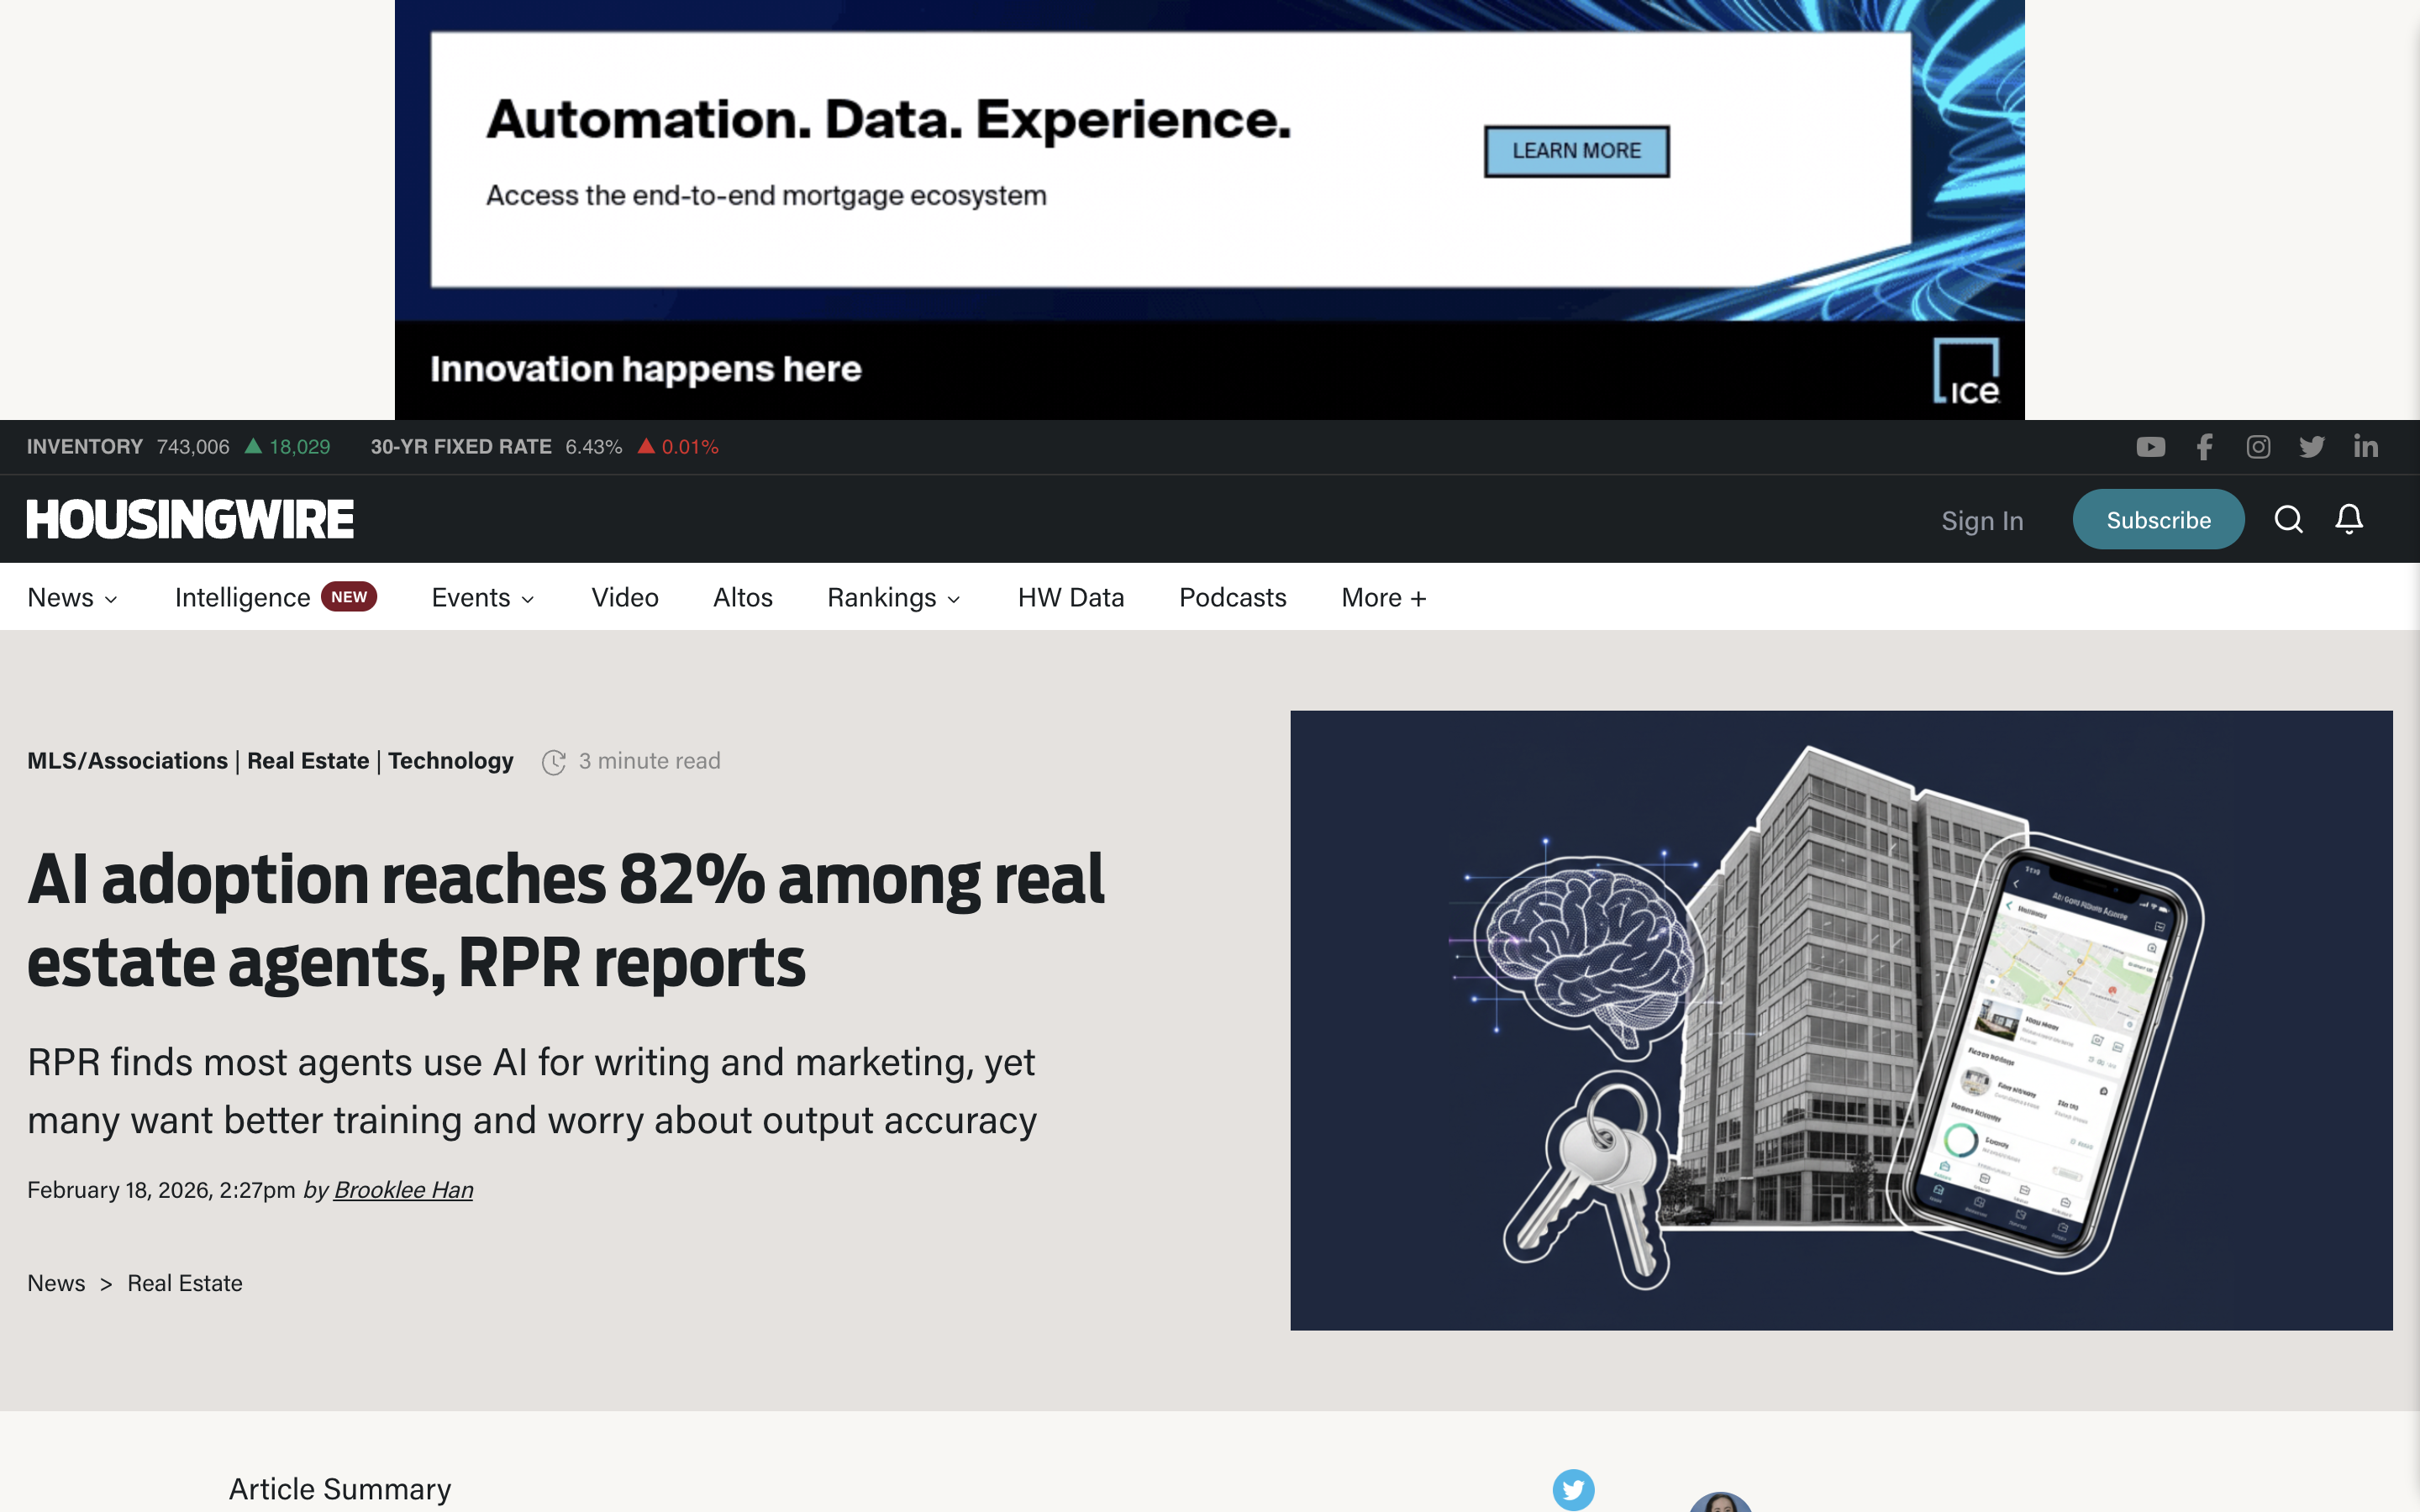Screen dimensions: 2420x1512
Task: Click the author avatar thumbnail
Action: click(1721, 1501)
